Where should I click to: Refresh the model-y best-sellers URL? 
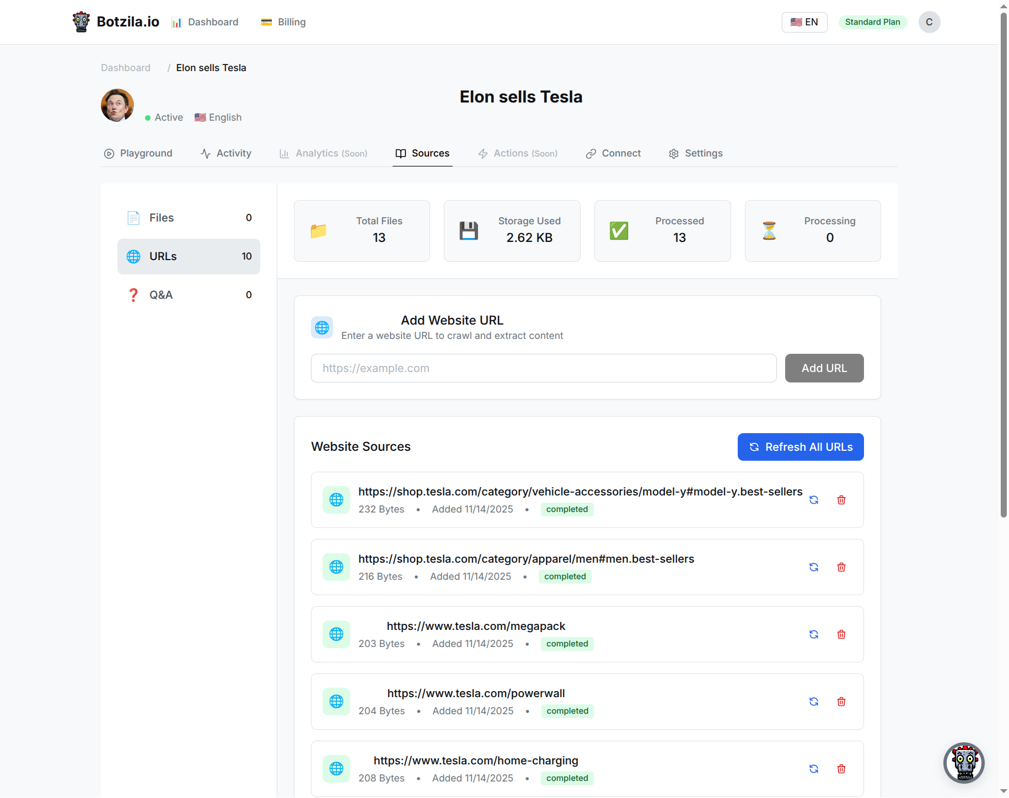coord(814,500)
